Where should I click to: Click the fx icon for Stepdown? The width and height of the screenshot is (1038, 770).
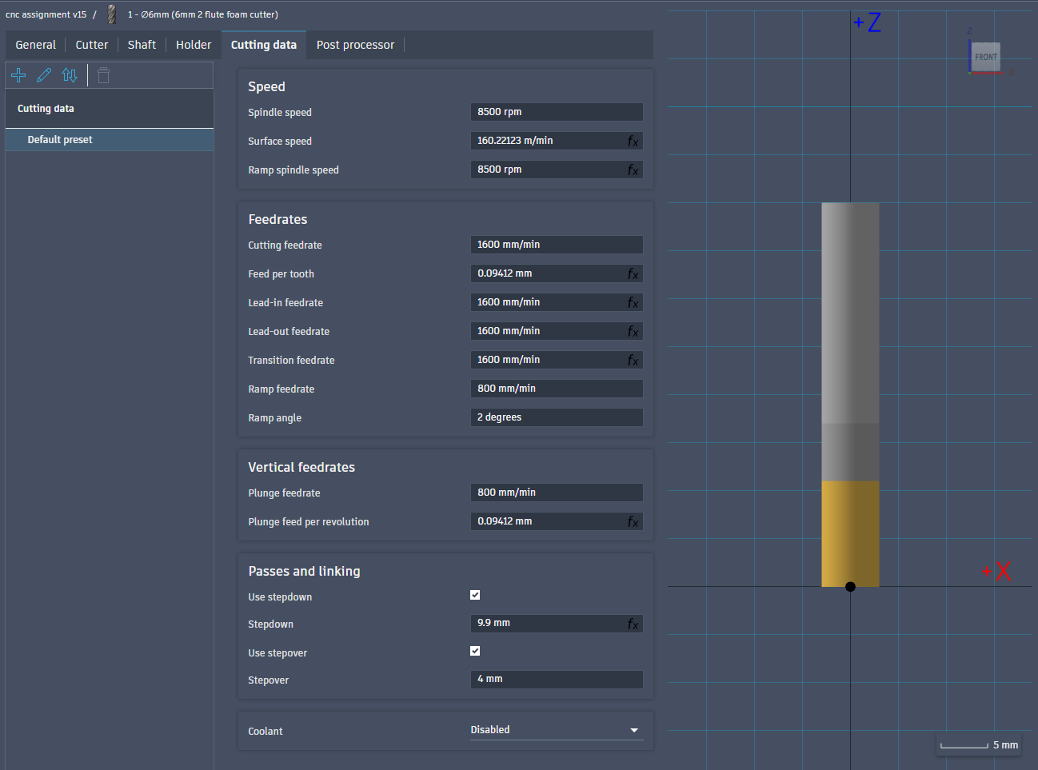click(633, 624)
